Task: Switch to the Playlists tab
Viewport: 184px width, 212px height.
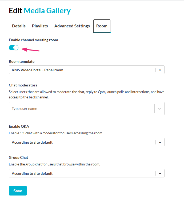Action: click(x=40, y=26)
